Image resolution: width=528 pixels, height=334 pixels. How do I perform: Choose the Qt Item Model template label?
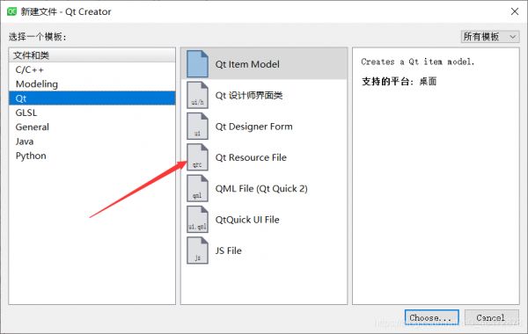point(247,64)
